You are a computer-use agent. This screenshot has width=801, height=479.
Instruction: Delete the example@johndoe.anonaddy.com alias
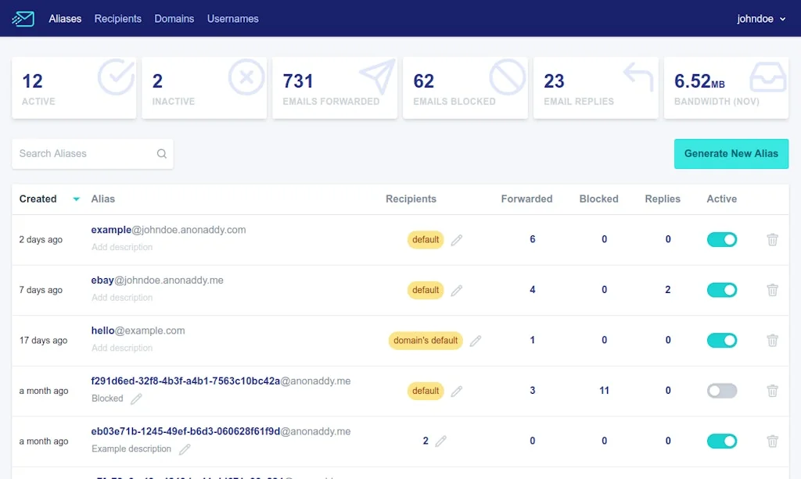[x=772, y=240]
